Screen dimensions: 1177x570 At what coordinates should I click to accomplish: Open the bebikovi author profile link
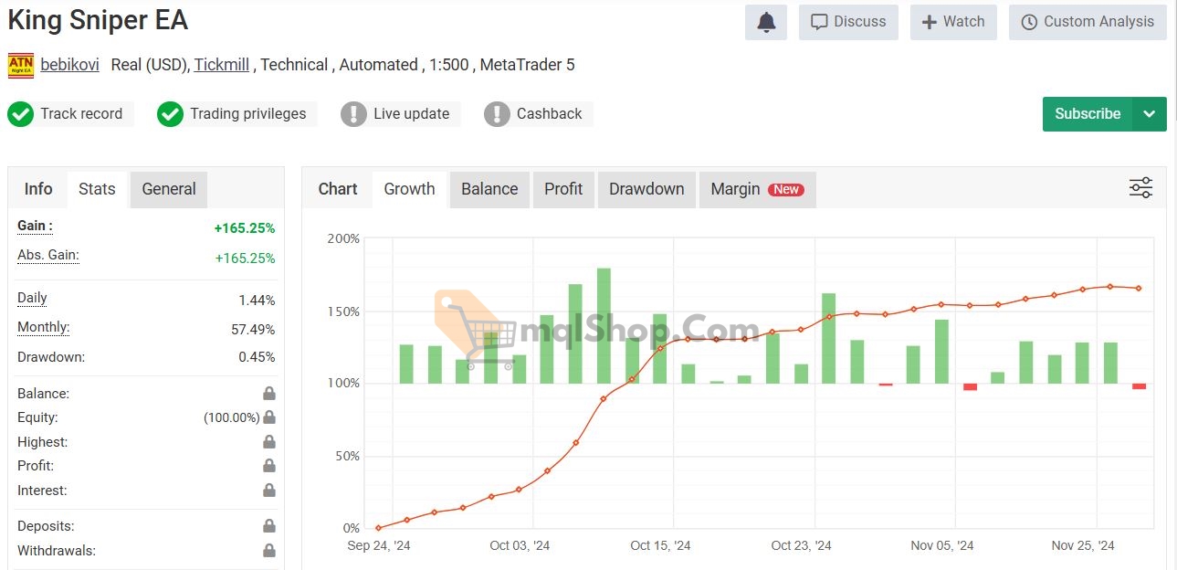click(70, 65)
